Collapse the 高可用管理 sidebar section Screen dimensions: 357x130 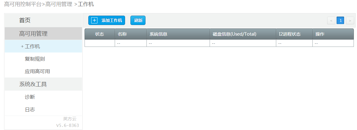pyautogui.click(x=43, y=34)
